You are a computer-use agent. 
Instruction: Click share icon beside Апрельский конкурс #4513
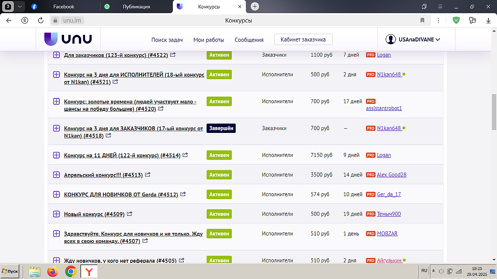tap(148, 175)
